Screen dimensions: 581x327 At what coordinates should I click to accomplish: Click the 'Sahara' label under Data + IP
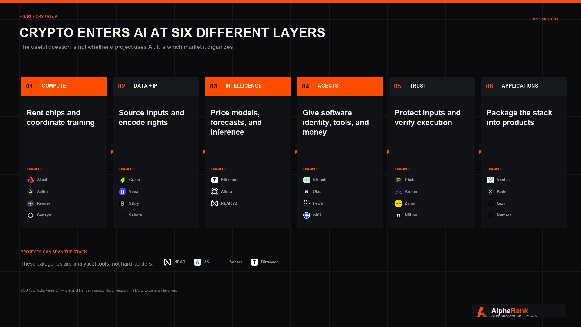point(135,215)
